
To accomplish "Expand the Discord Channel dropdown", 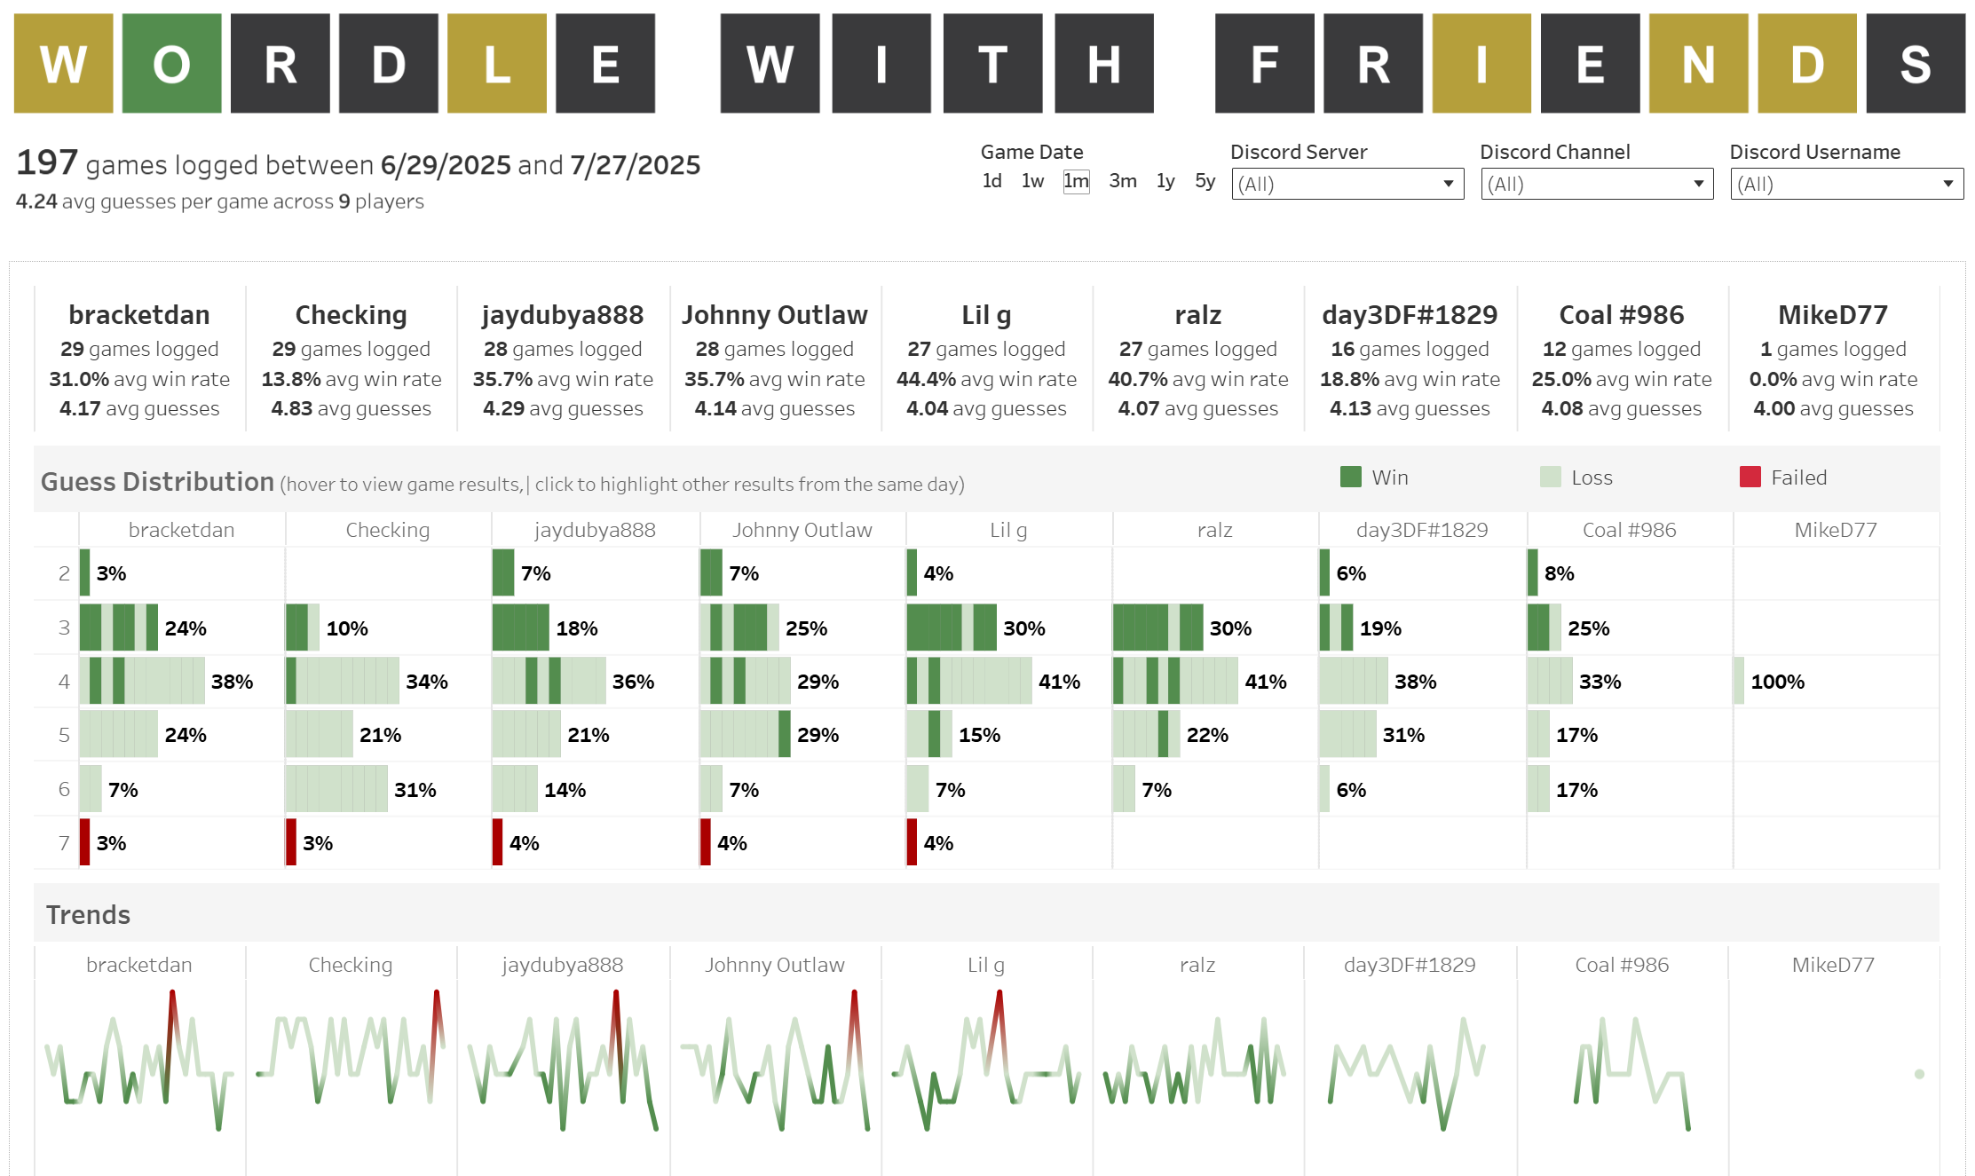I will point(1596,184).
